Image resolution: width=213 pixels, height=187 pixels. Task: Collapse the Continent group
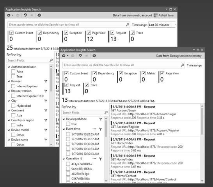point(9,111)
